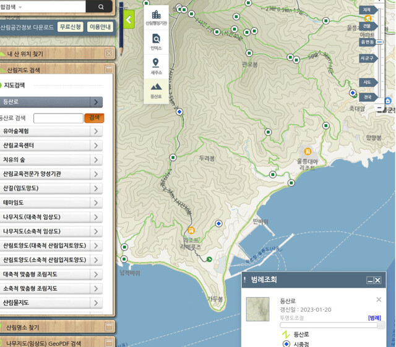The height and width of the screenshot is (347, 396).
Task: Click the 무료신청 button
Action: pos(71,27)
